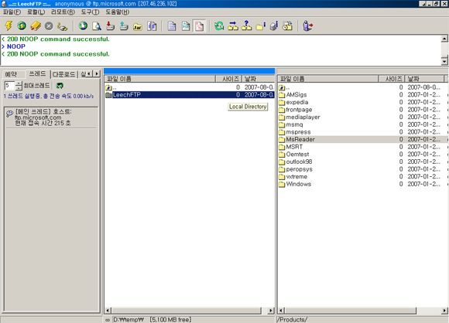Image resolution: width=449 pixels, height=323 pixels.
Task: Click the disconnect plug icon
Action: [62, 26]
